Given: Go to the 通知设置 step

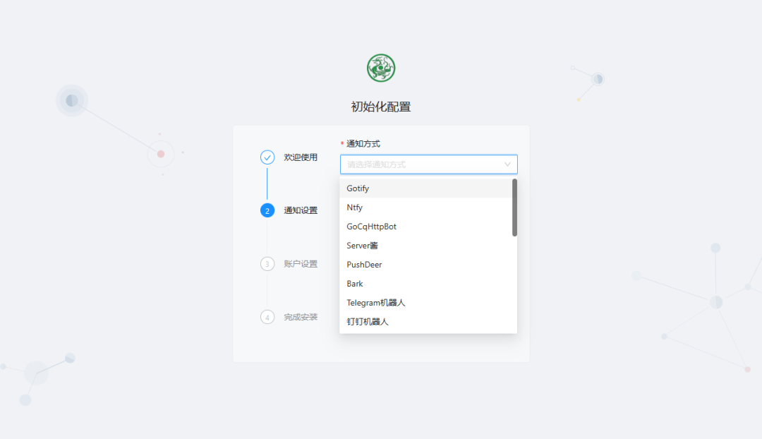Looking at the screenshot, I should pyautogui.click(x=300, y=210).
